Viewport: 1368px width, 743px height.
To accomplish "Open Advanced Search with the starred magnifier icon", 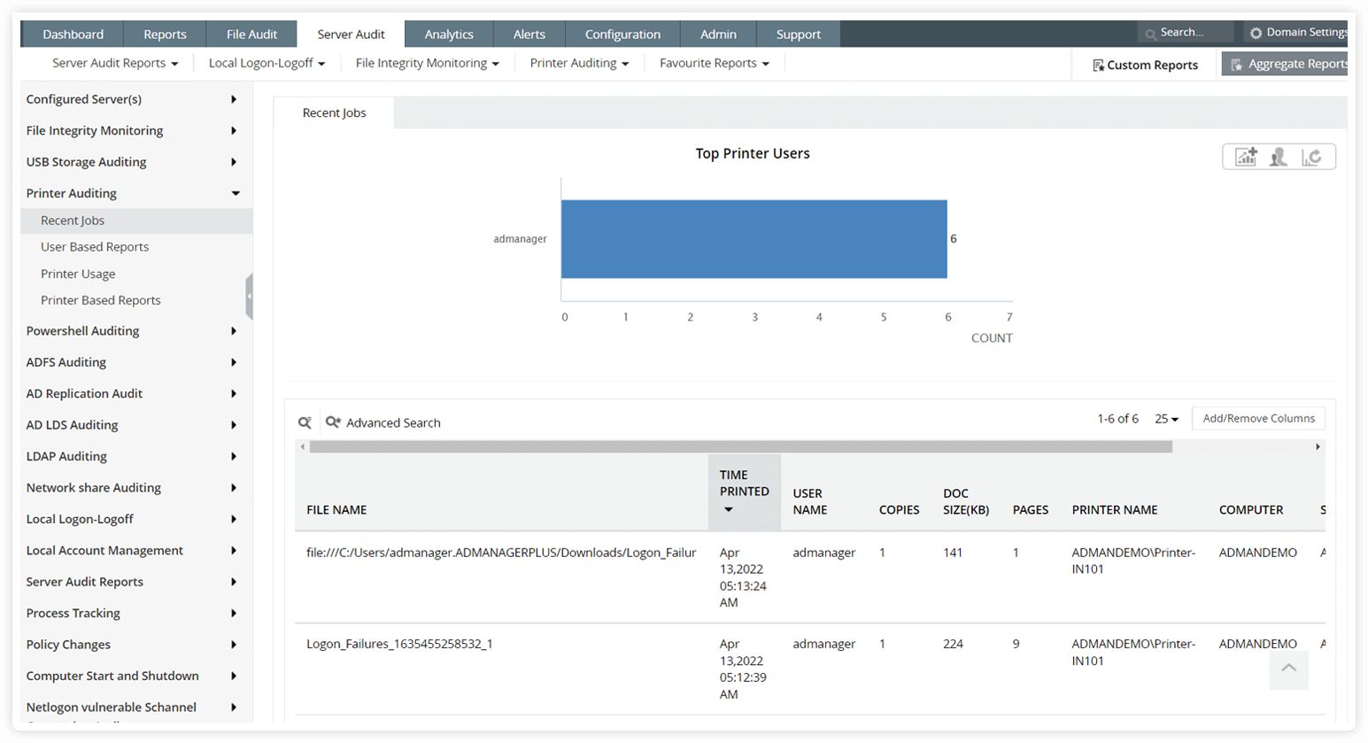I will (x=332, y=422).
